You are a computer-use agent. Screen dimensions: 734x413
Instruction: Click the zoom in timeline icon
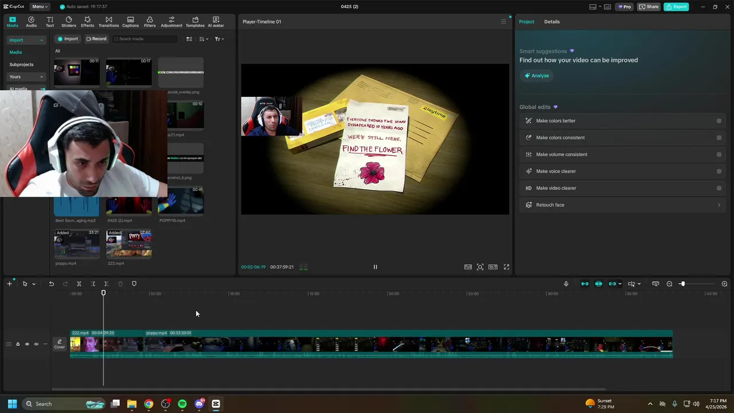(x=724, y=284)
